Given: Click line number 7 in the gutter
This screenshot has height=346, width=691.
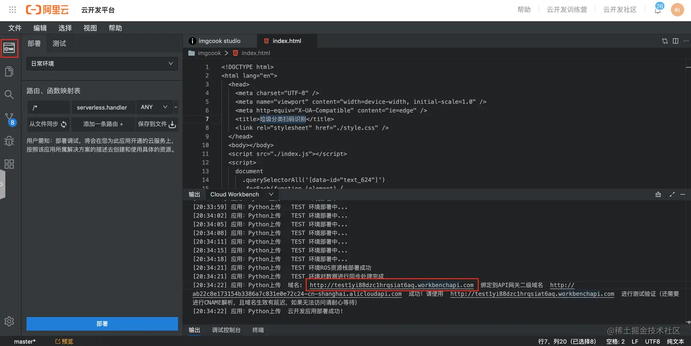Looking at the screenshot, I should (207, 119).
